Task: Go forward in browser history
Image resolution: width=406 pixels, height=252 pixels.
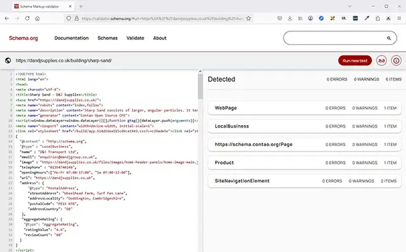Action: click(17, 18)
